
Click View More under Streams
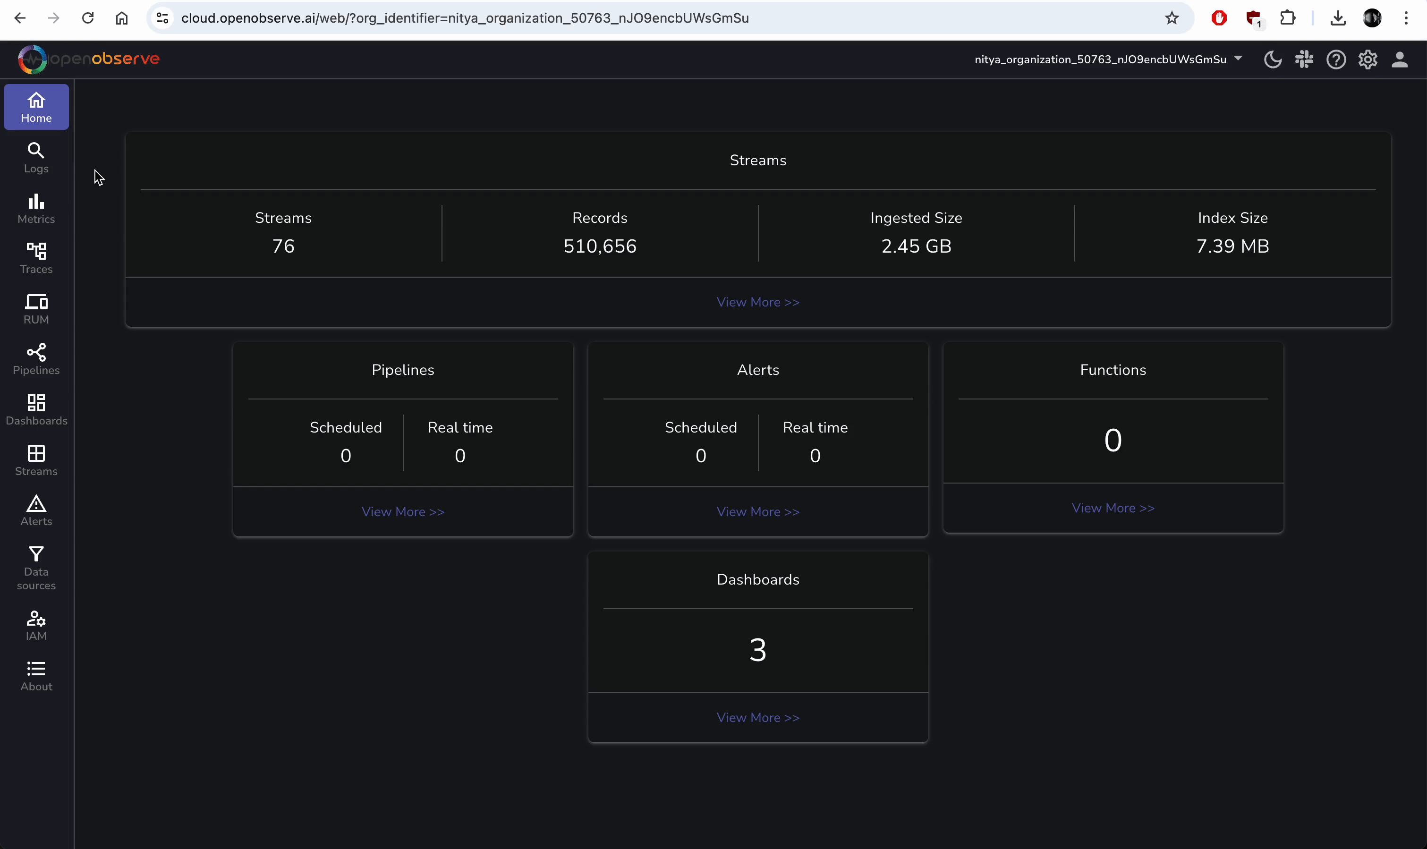click(758, 302)
